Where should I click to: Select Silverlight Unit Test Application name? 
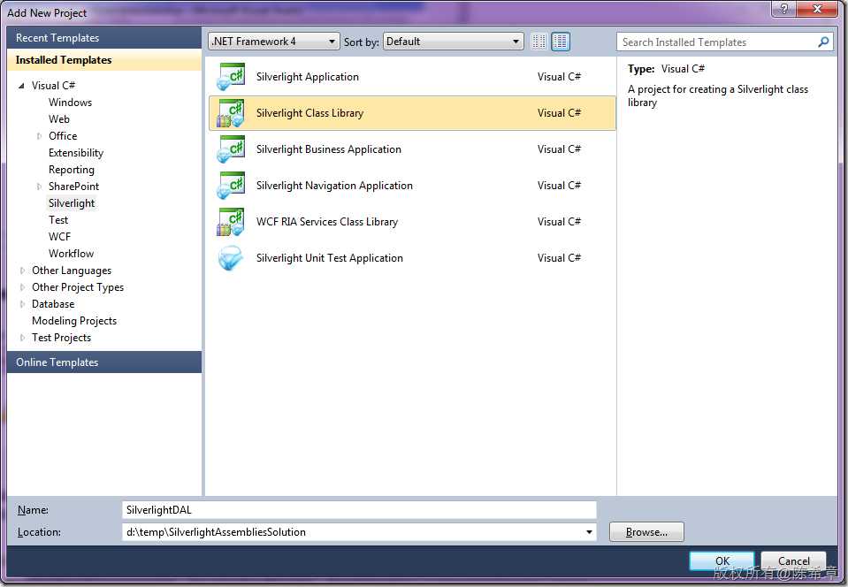(x=329, y=258)
